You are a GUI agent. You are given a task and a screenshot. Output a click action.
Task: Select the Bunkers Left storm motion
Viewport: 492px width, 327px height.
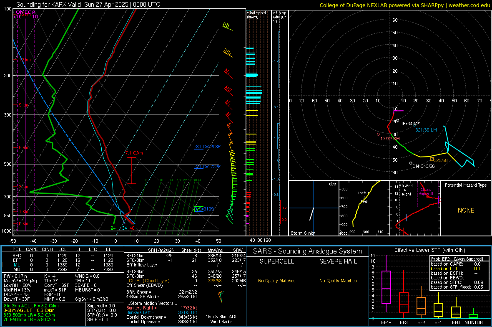162,312
